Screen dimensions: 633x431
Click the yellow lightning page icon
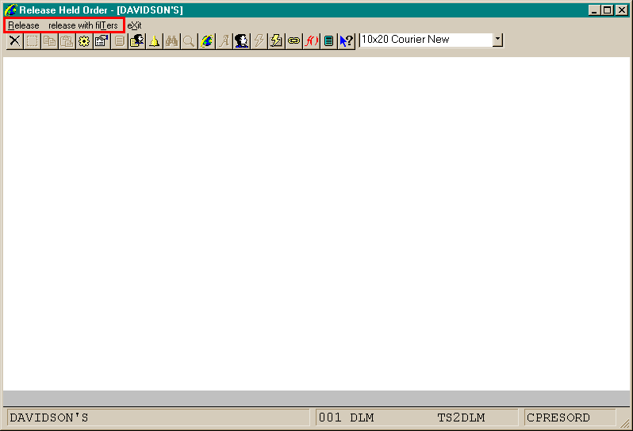click(x=276, y=40)
